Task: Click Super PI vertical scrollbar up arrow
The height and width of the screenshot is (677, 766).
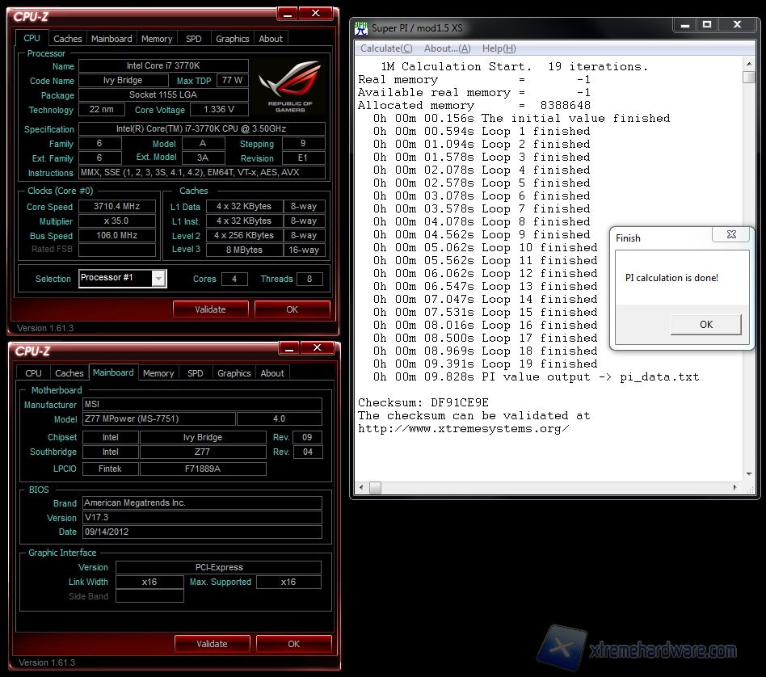Action: pyautogui.click(x=749, y=64)
